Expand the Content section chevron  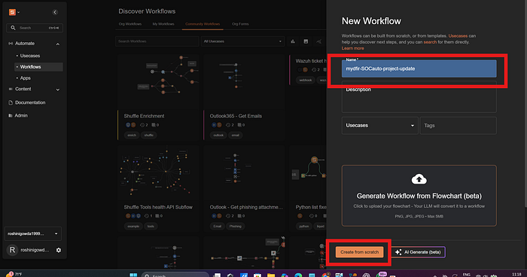pos(58,90)
